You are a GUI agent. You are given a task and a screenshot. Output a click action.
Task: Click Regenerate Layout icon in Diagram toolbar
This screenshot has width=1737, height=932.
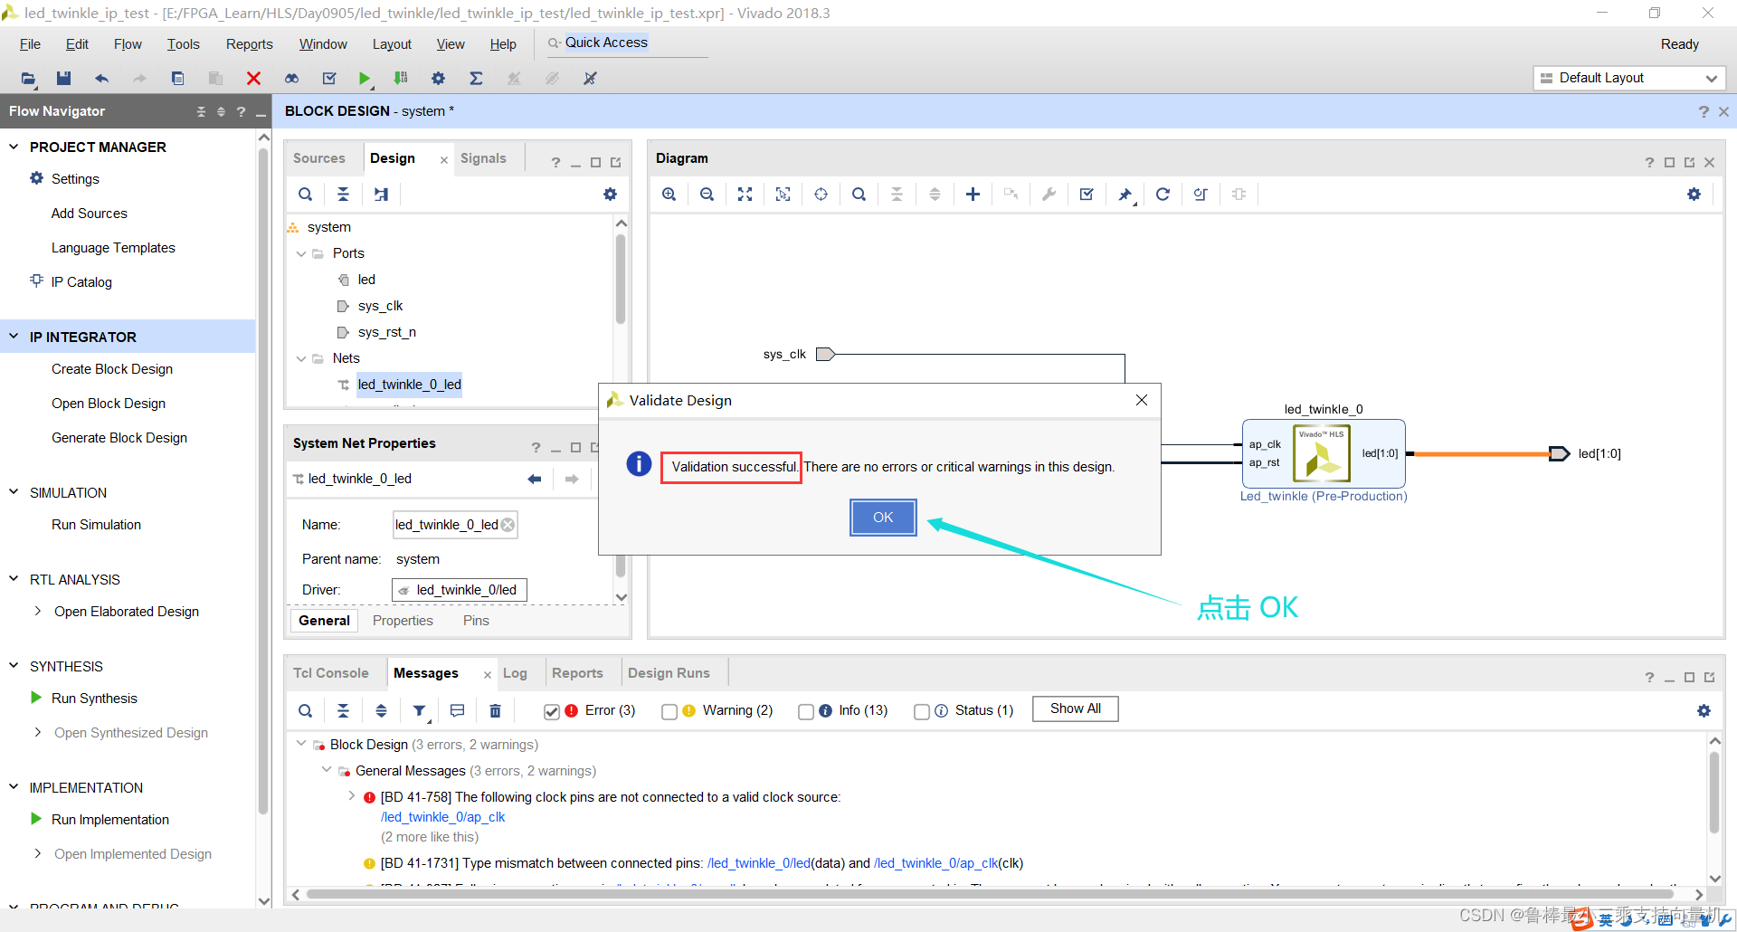(x=1163, y=195)
